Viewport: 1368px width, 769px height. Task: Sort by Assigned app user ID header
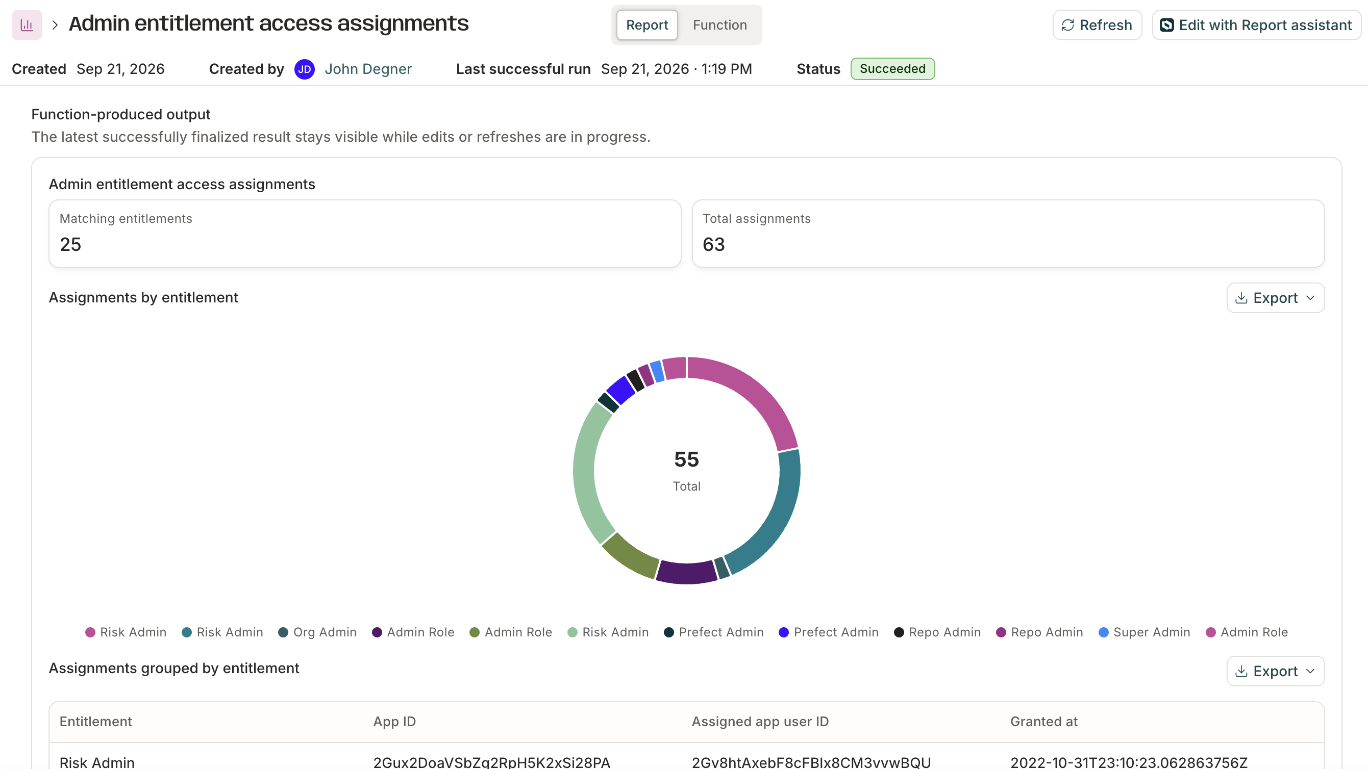(x=760, y=722)
